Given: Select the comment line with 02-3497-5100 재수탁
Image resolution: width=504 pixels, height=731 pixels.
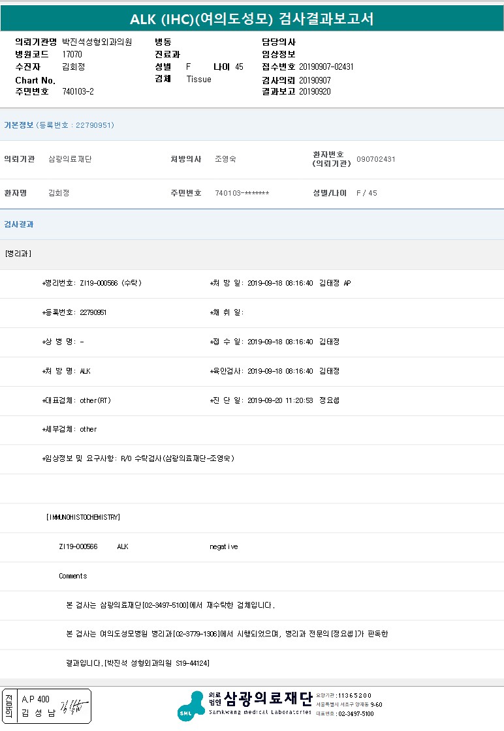Looking at the screenshot, I should (170, 605).
